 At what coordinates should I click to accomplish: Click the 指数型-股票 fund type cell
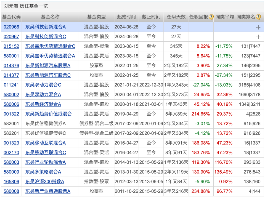pos(96,182)
